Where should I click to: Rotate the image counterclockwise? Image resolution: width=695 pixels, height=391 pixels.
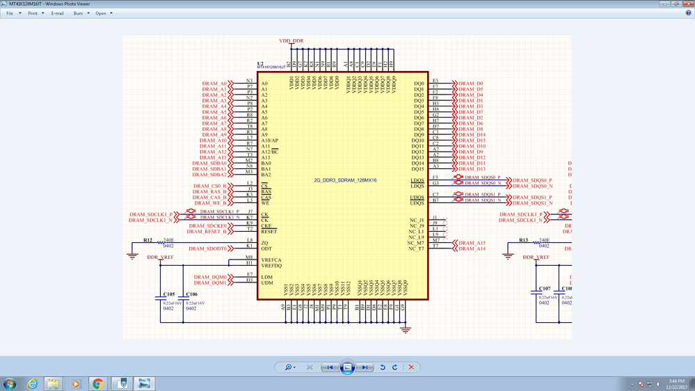tap(383, 367)
